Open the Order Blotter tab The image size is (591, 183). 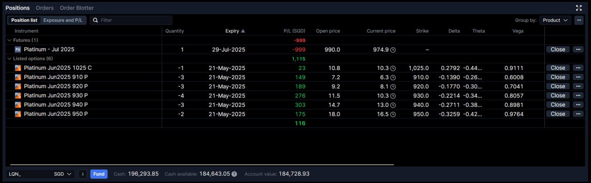click(77, 8)
